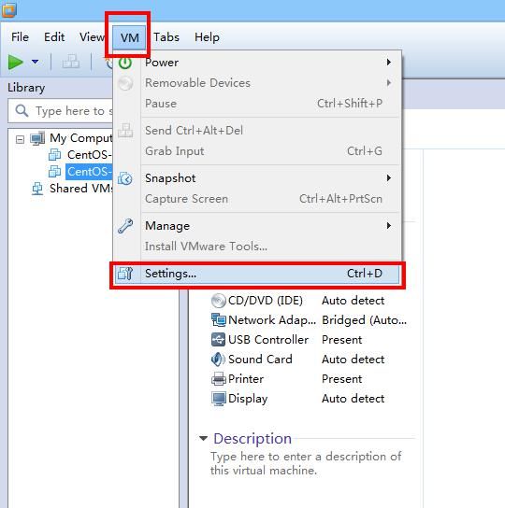Expand the Snapshot submenu arrow
The height and width of the screenshot is (508, 505).
tap(388, 178)
